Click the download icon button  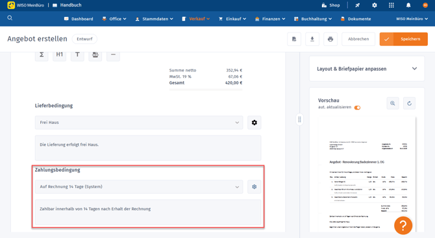tap(312, 39)
